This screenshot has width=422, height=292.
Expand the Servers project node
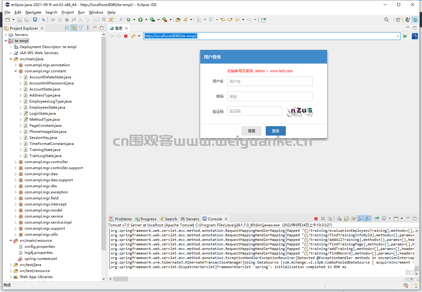pyautogui.click(x=6, y=35)
